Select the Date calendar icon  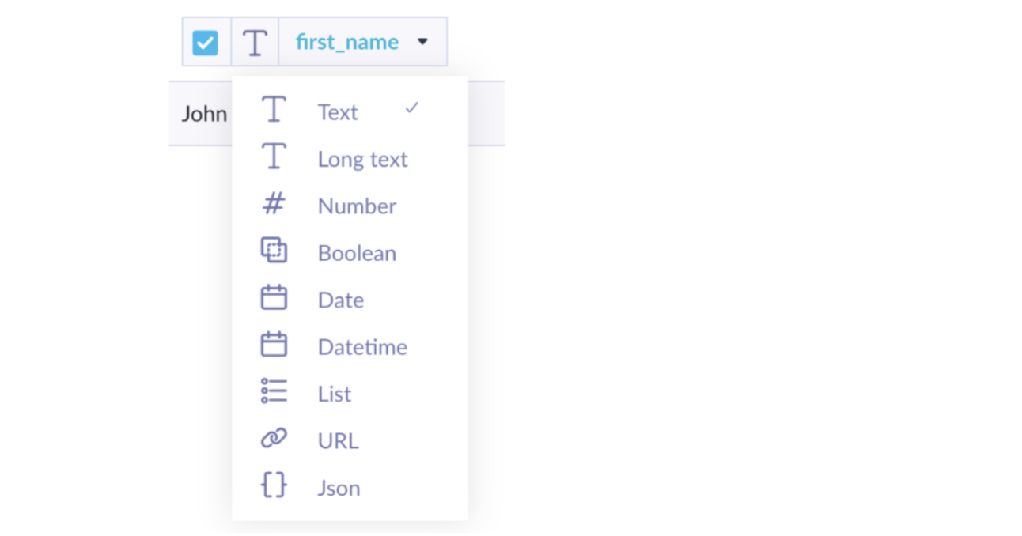(x=273, y=298)
